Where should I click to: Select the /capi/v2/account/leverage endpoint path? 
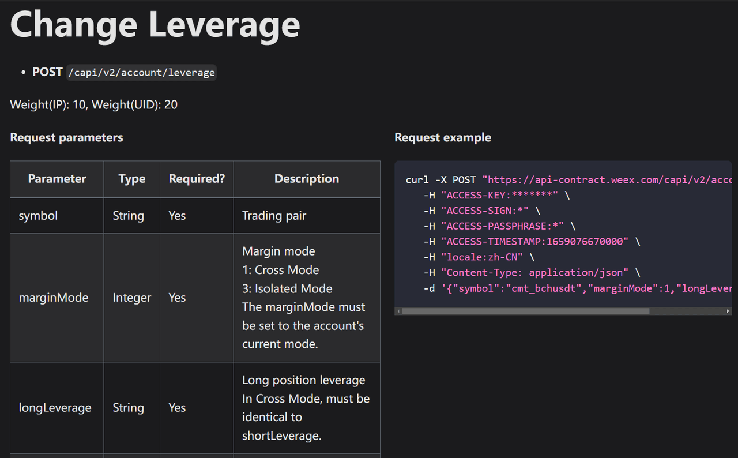coord(141,72)
